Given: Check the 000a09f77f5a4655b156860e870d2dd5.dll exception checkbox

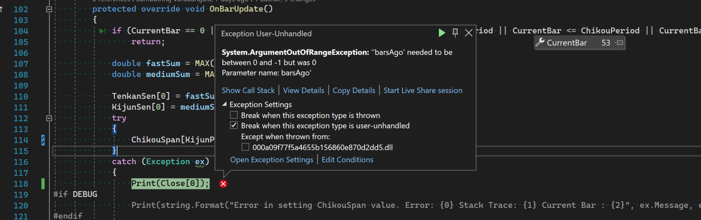Looking at the screenshot, I should click(245, 147).
